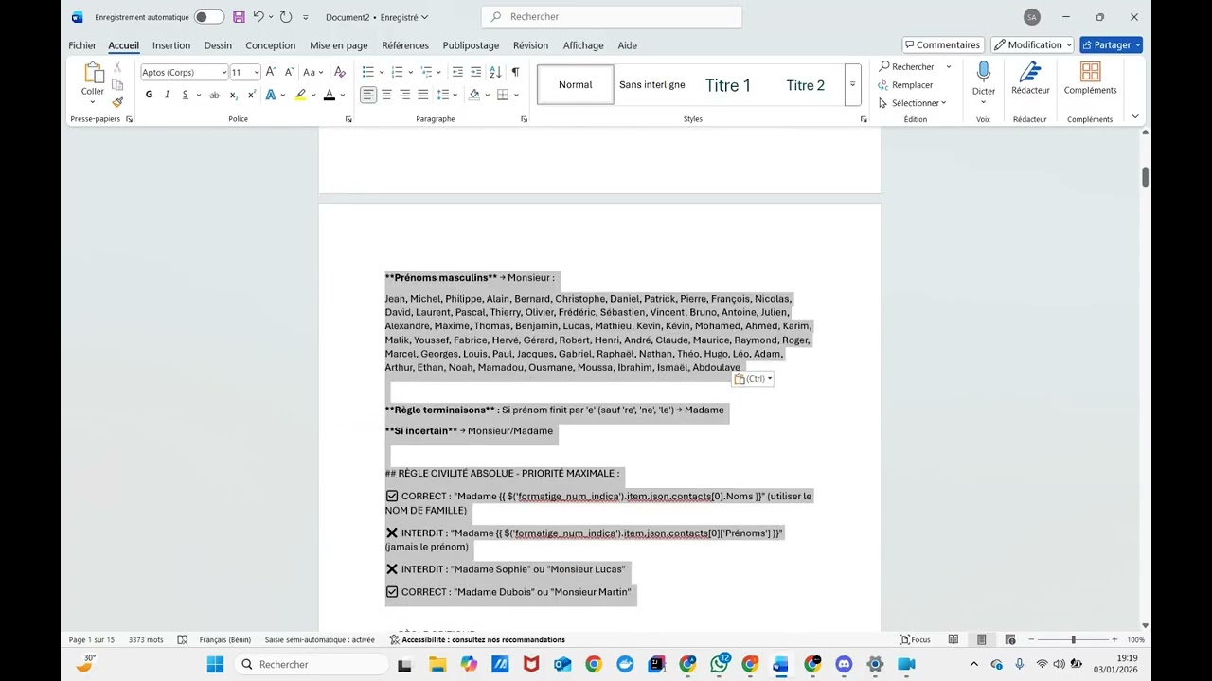Open the Fichier tab
1212x681 pixels.
(82, 45)
